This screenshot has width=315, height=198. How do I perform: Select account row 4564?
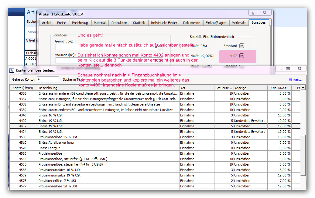point(155,159)
